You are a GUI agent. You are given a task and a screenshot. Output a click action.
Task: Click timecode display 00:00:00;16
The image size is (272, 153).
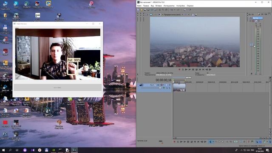[163, 80]
